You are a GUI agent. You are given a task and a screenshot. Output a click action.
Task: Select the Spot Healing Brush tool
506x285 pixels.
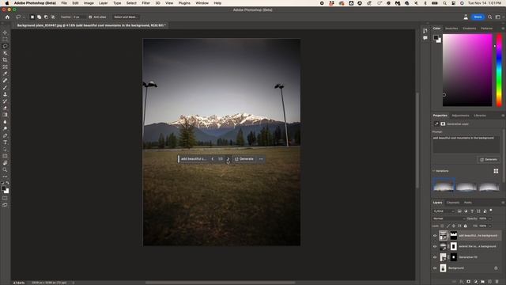click(5, 81)
